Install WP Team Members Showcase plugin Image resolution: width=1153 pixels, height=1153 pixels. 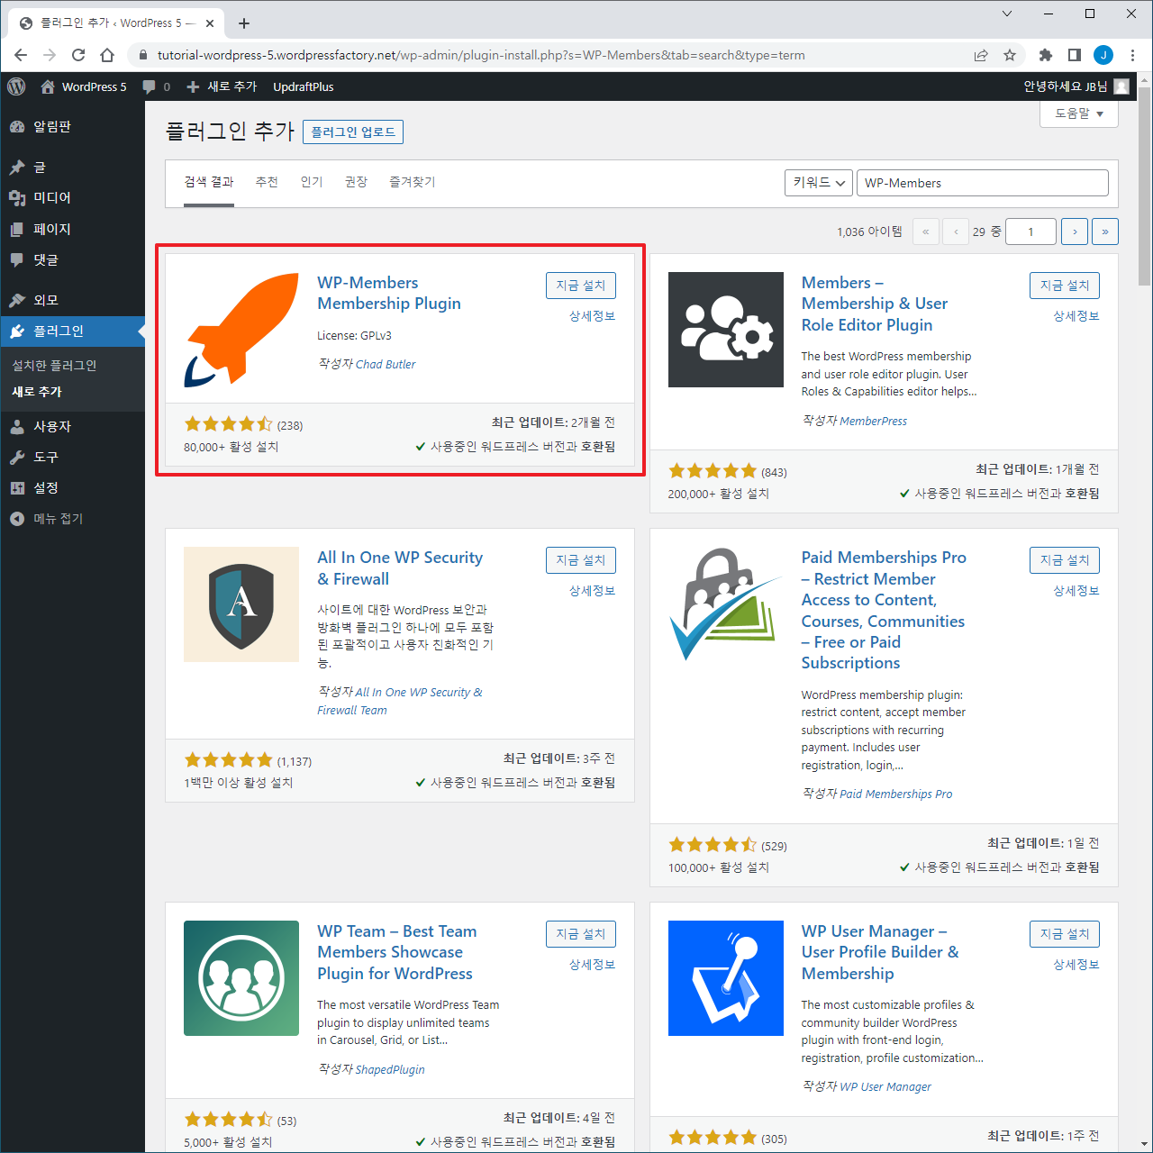(581, 934)
